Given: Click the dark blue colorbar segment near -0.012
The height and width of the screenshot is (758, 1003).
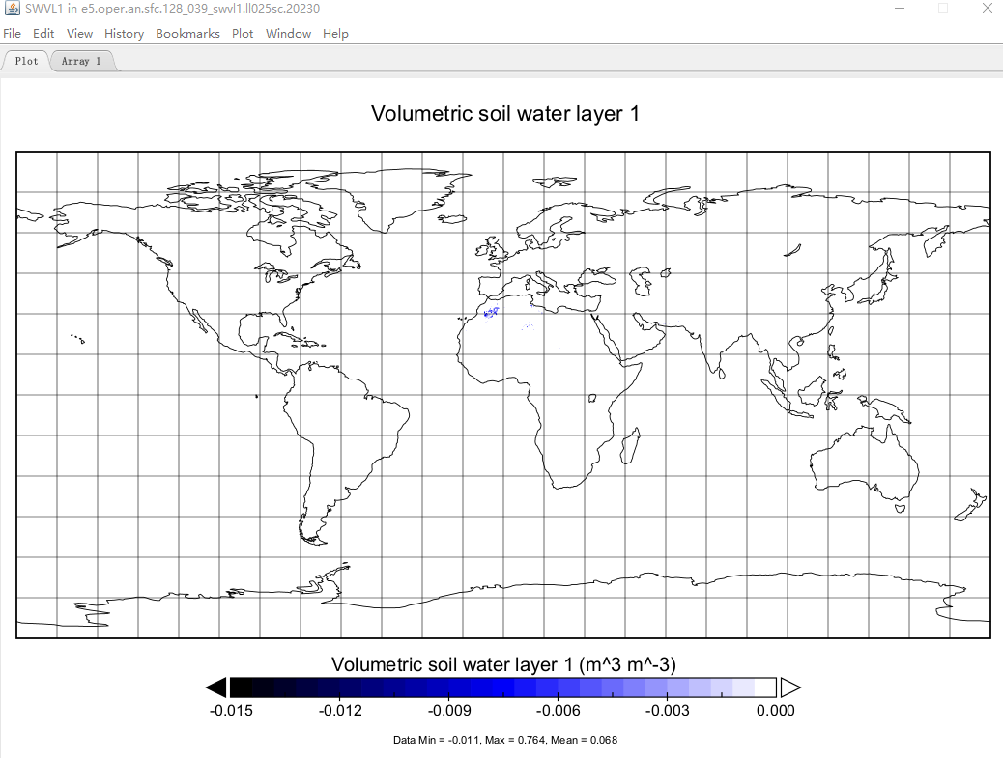Looking at the screenshot, I should coord(340,688).
